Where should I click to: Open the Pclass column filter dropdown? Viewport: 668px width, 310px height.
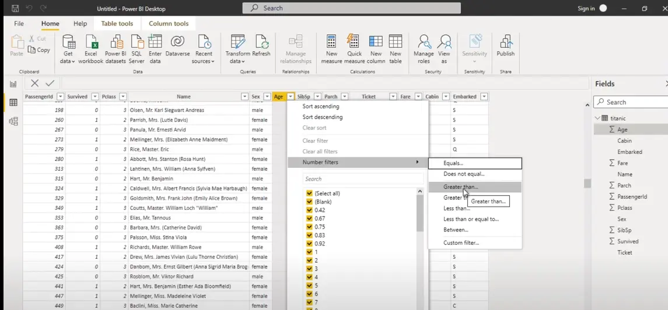[x=123, y=97]
